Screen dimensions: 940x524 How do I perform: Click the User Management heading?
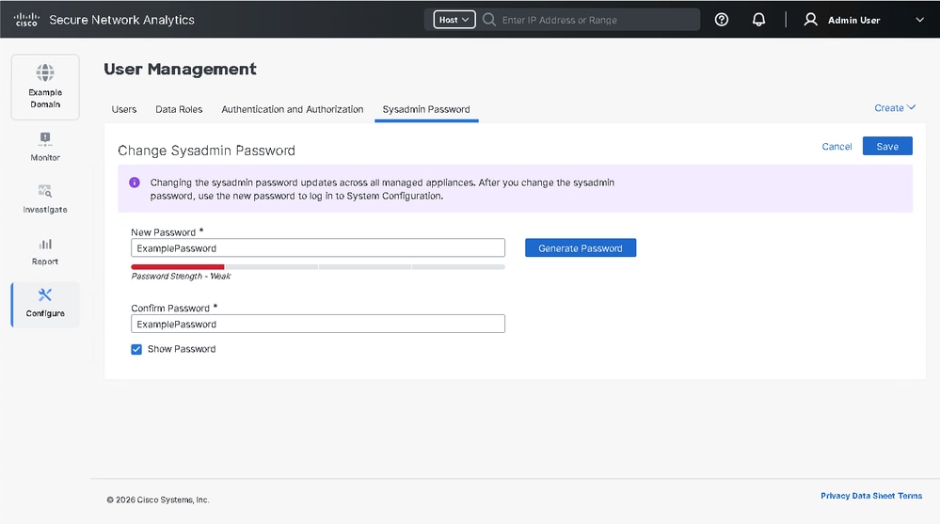click(x=180, y=69)
